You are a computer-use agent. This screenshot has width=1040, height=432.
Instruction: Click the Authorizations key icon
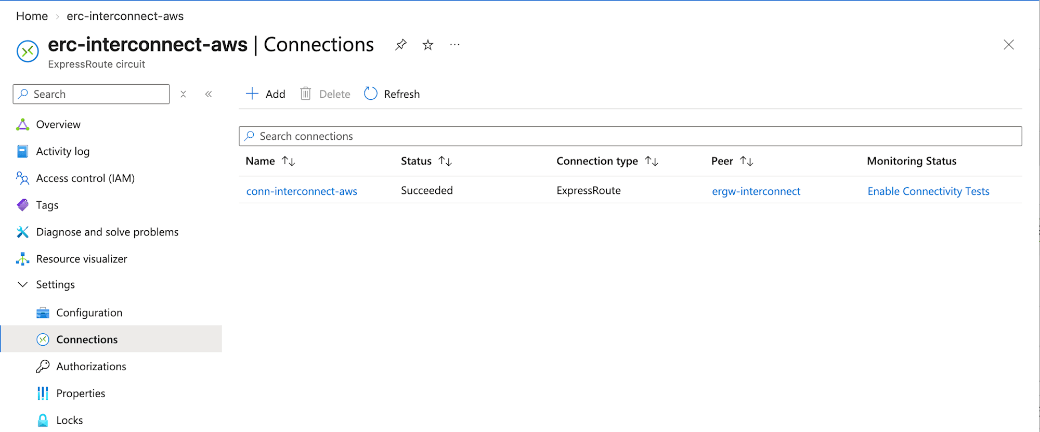(43, 366)
